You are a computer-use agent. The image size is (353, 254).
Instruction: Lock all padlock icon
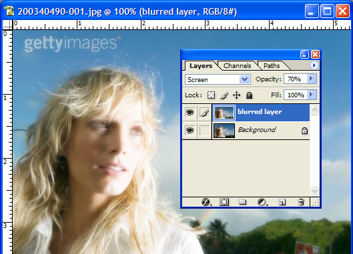[249, 95]
